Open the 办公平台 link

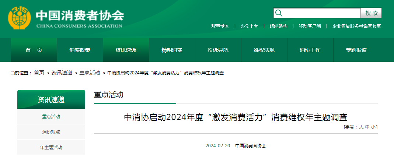[x=249, y=26]
